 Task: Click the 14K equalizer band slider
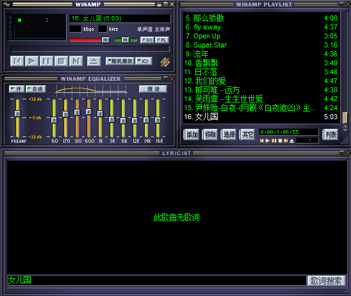tap(146, 120)
